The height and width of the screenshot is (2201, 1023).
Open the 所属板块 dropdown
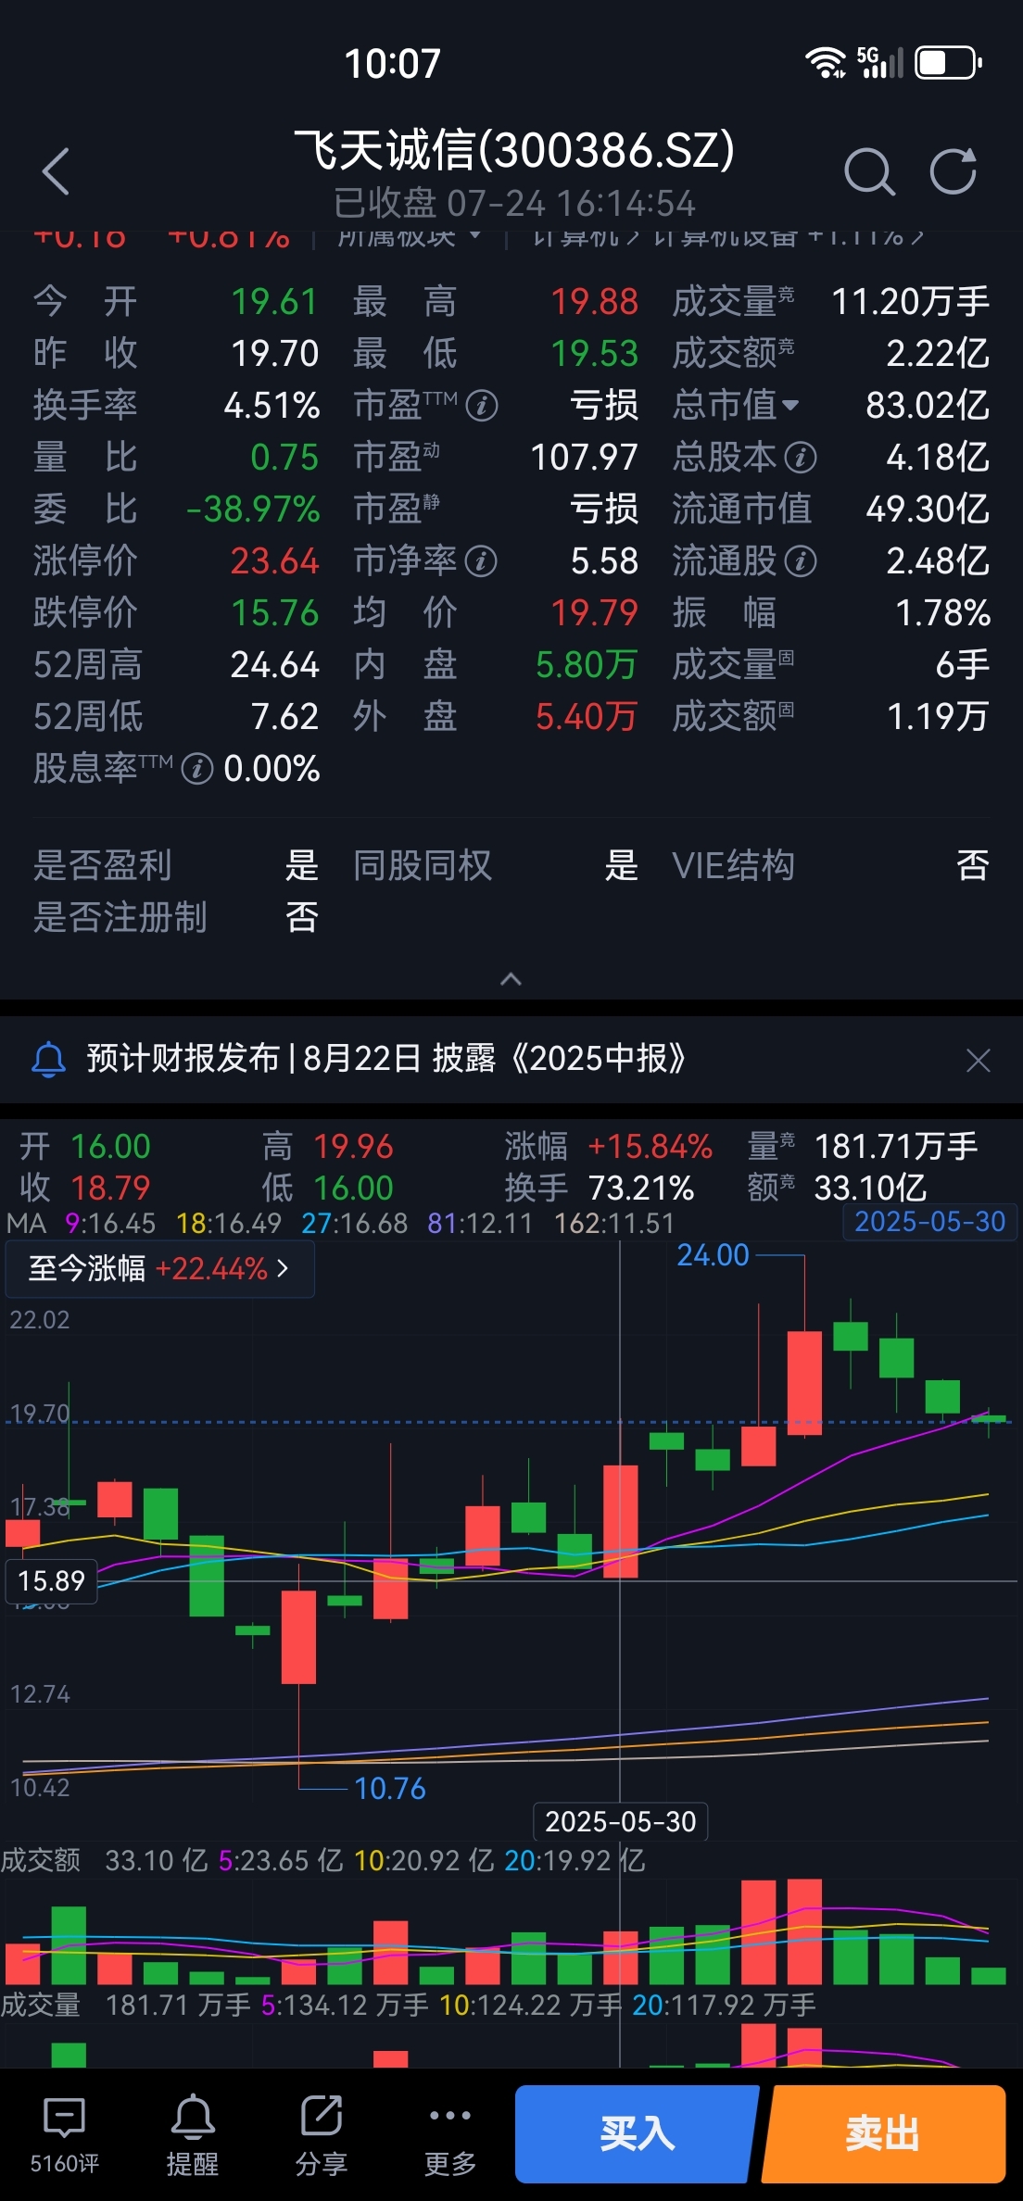(409, 236)
